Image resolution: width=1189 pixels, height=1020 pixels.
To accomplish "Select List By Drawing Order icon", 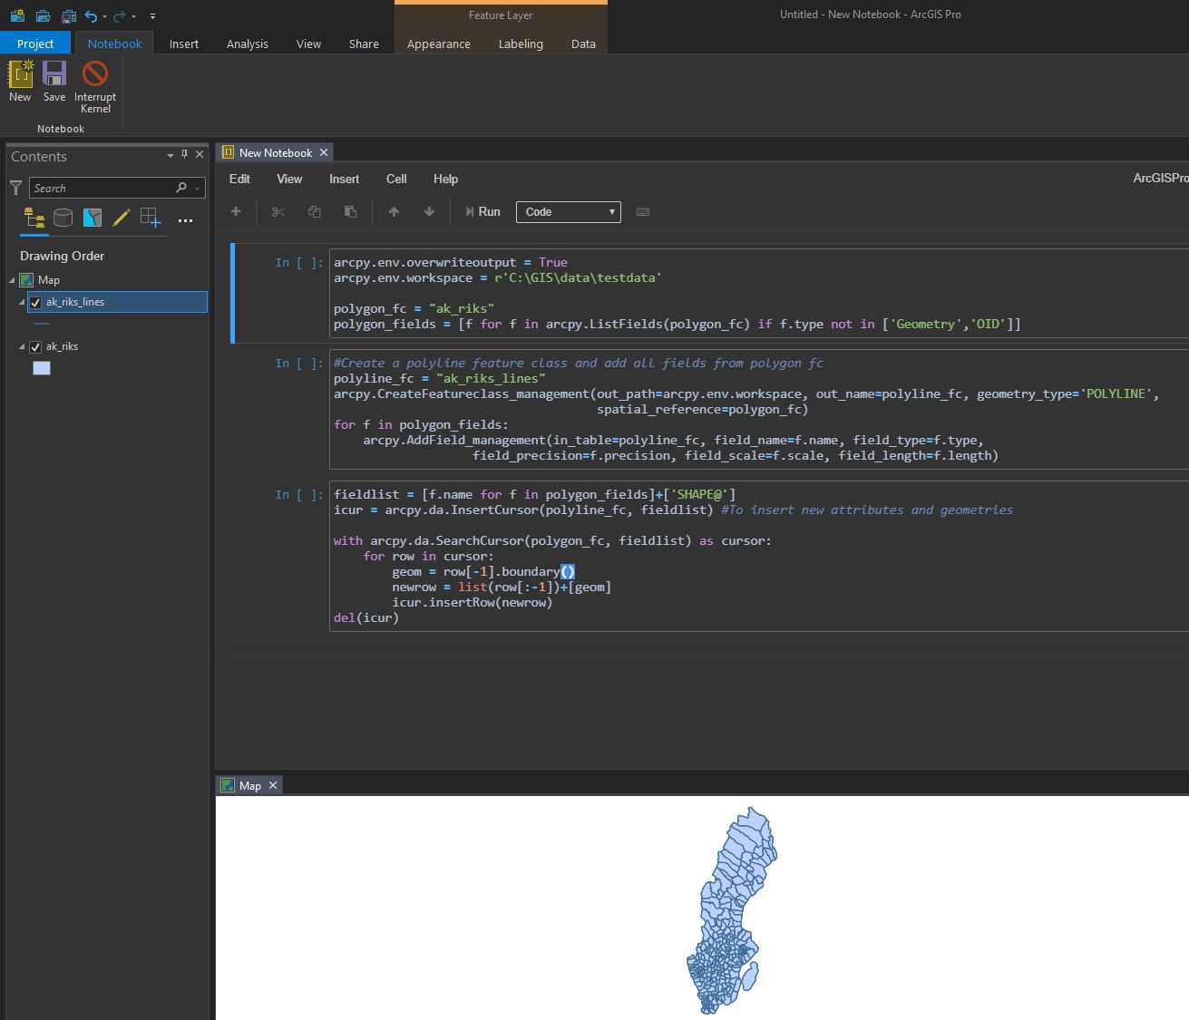I will [34, 218].
